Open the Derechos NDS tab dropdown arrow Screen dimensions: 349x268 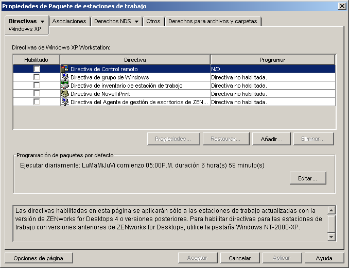coord(136,22)
